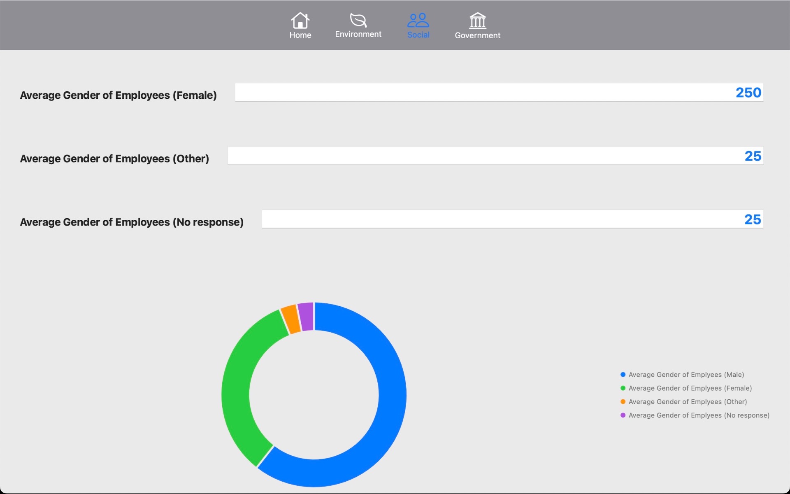Screen dimensions: 790x494
Task: Click the blue Male legend dot
Action: tap(623, 375)
